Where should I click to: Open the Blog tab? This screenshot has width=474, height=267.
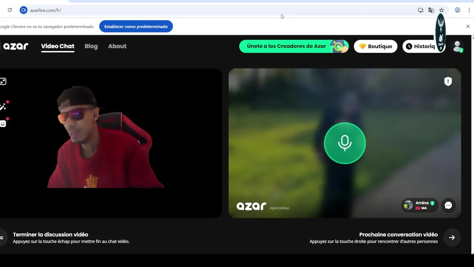91,46
